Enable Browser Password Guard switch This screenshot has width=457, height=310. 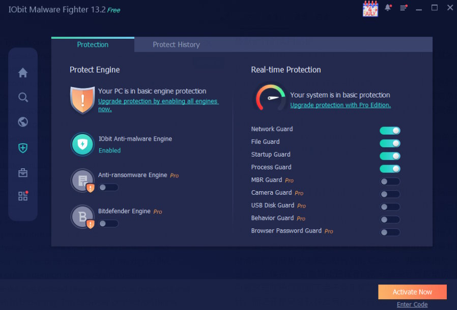tap(390, 232)
